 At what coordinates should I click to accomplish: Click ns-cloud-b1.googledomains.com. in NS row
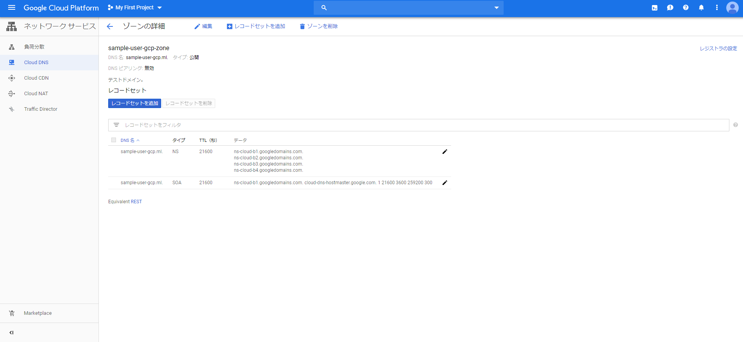269,152
